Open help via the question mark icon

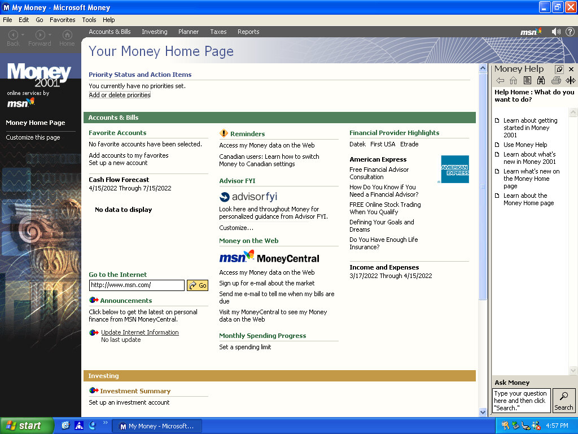[570, 32]
